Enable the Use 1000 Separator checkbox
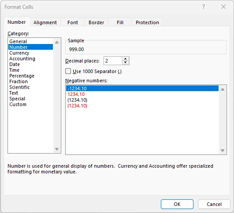 (68, 71)
